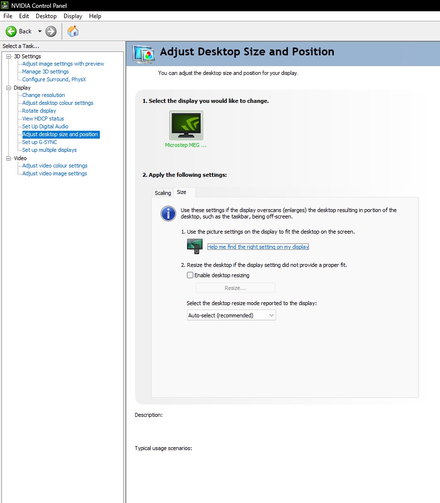Click the blue information icon
The width and height of the screenshot is (440, 503).
pyautogui.click(x=168, y=214)
